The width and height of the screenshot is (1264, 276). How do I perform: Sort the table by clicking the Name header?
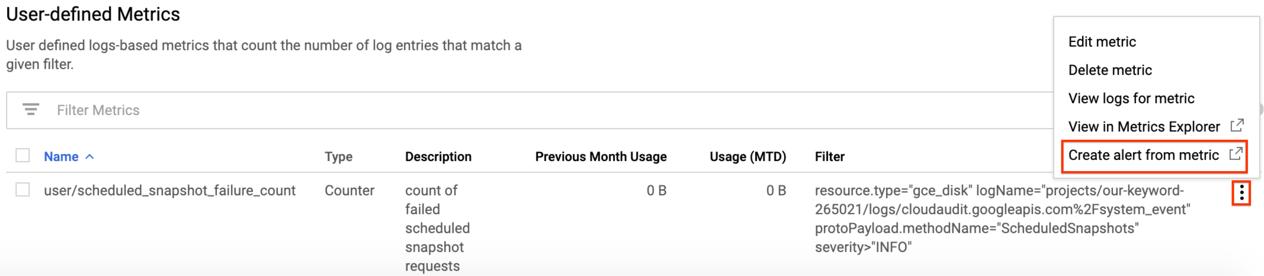[x=62, y=157]
